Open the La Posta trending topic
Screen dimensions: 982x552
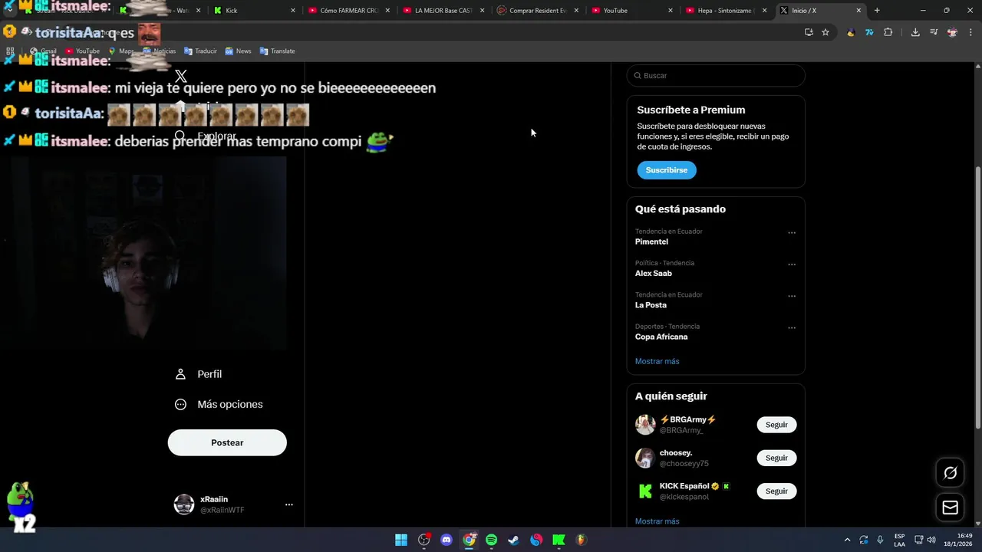[x=651, y=305]
